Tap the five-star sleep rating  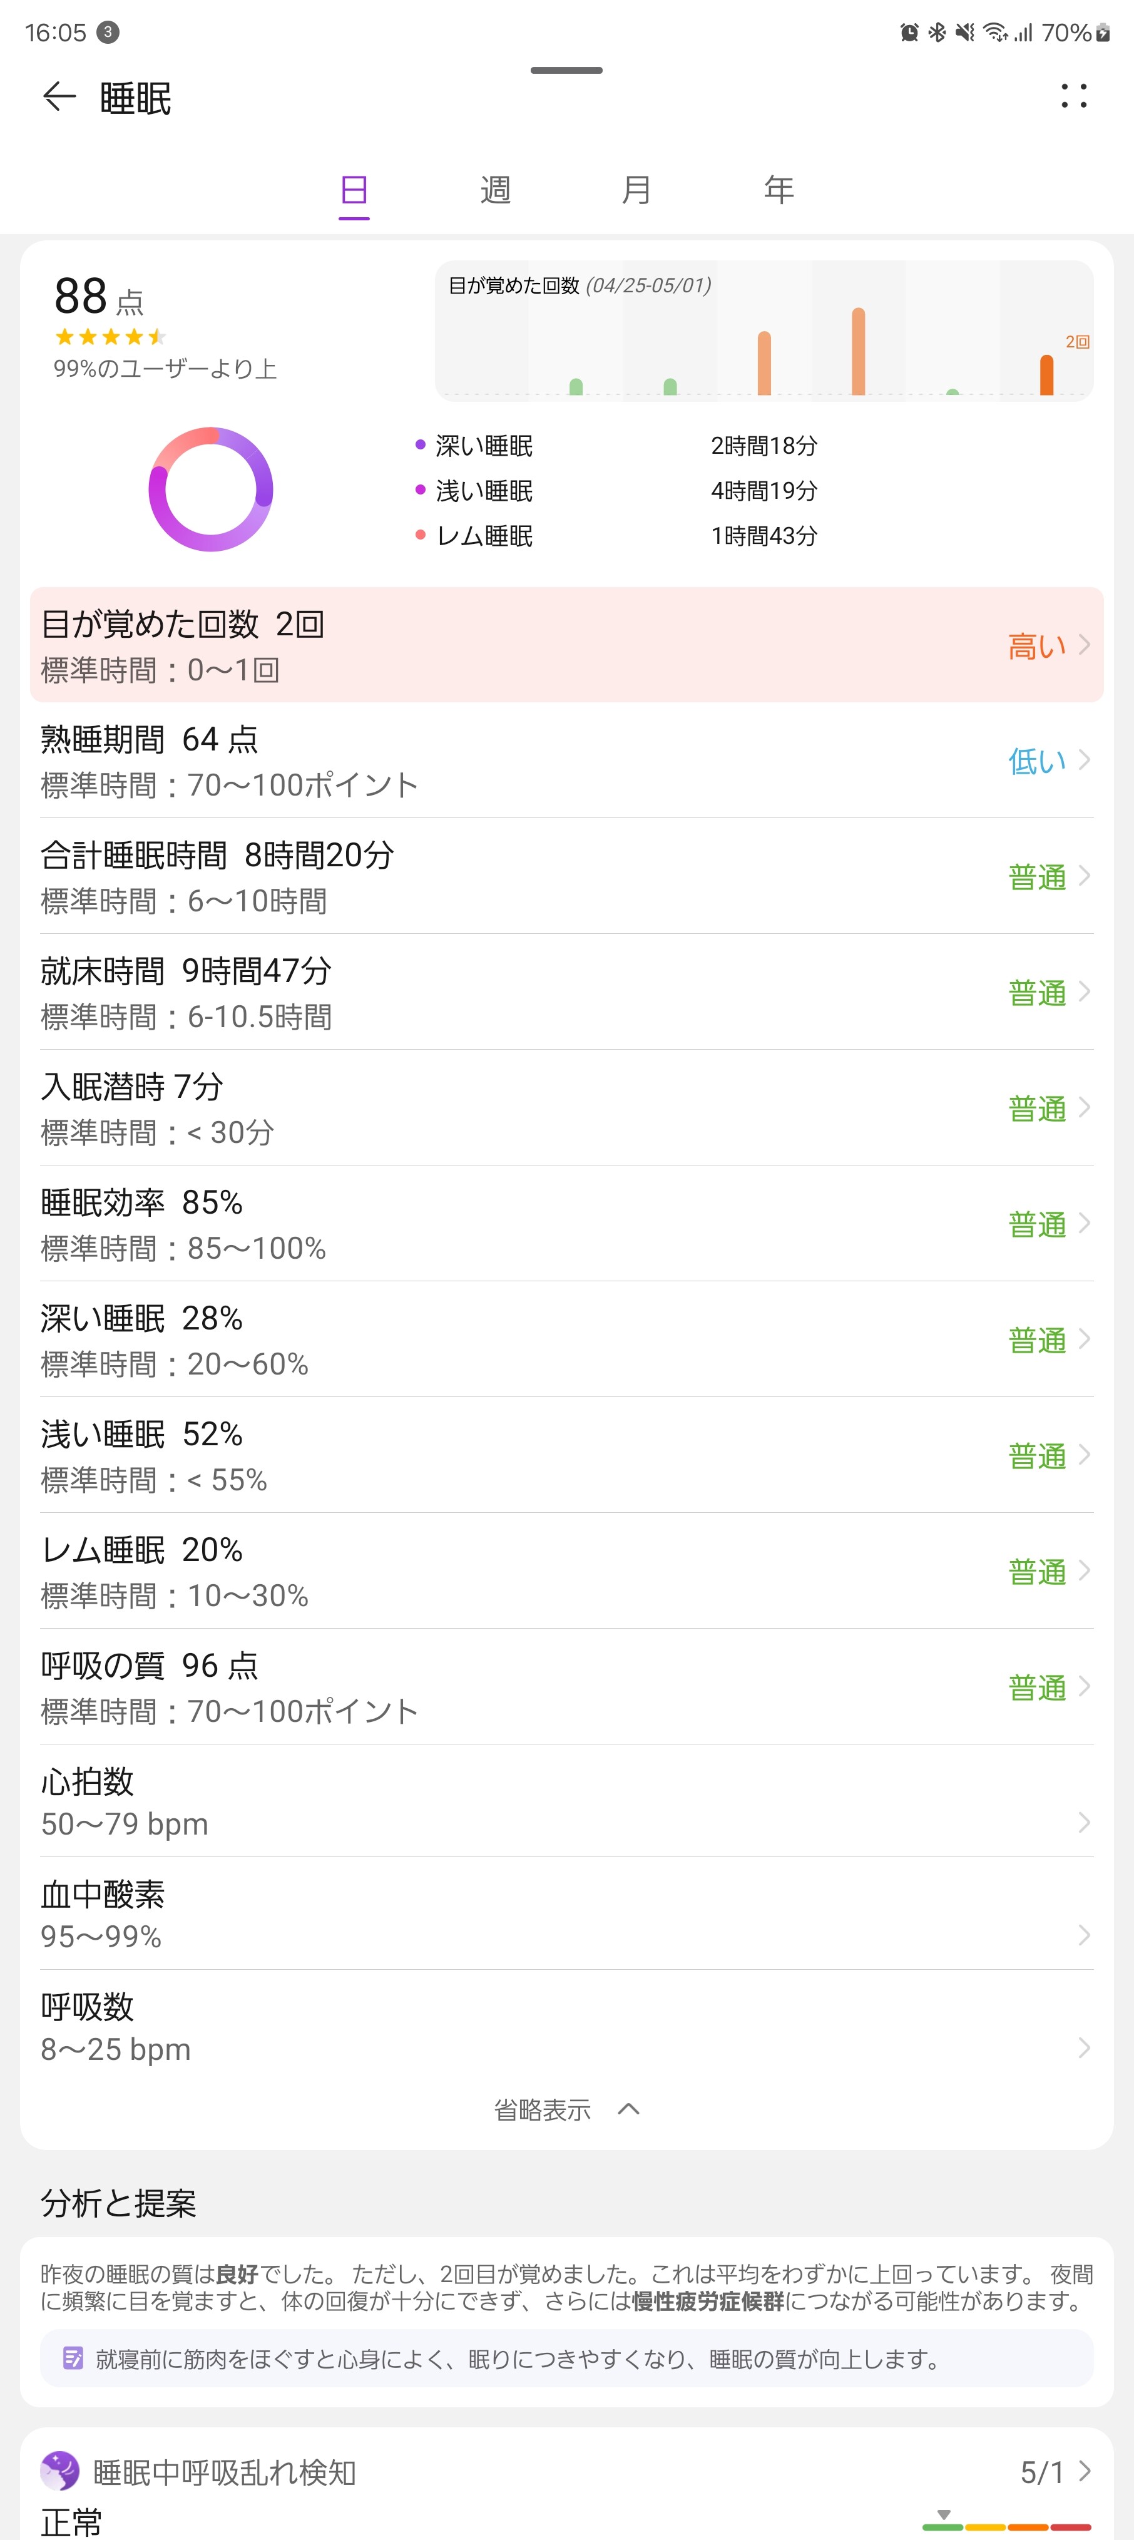tap(110, 337)
